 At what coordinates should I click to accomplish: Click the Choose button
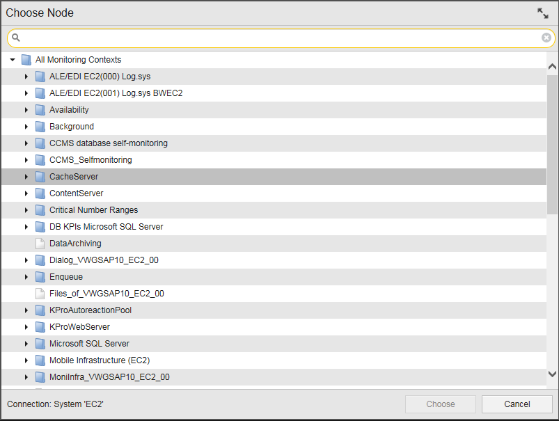pyautogui.click(x=440, y=404)
